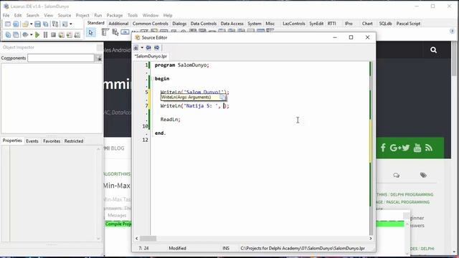Switch to Dialogs palette tab

[x=179, y=24]
